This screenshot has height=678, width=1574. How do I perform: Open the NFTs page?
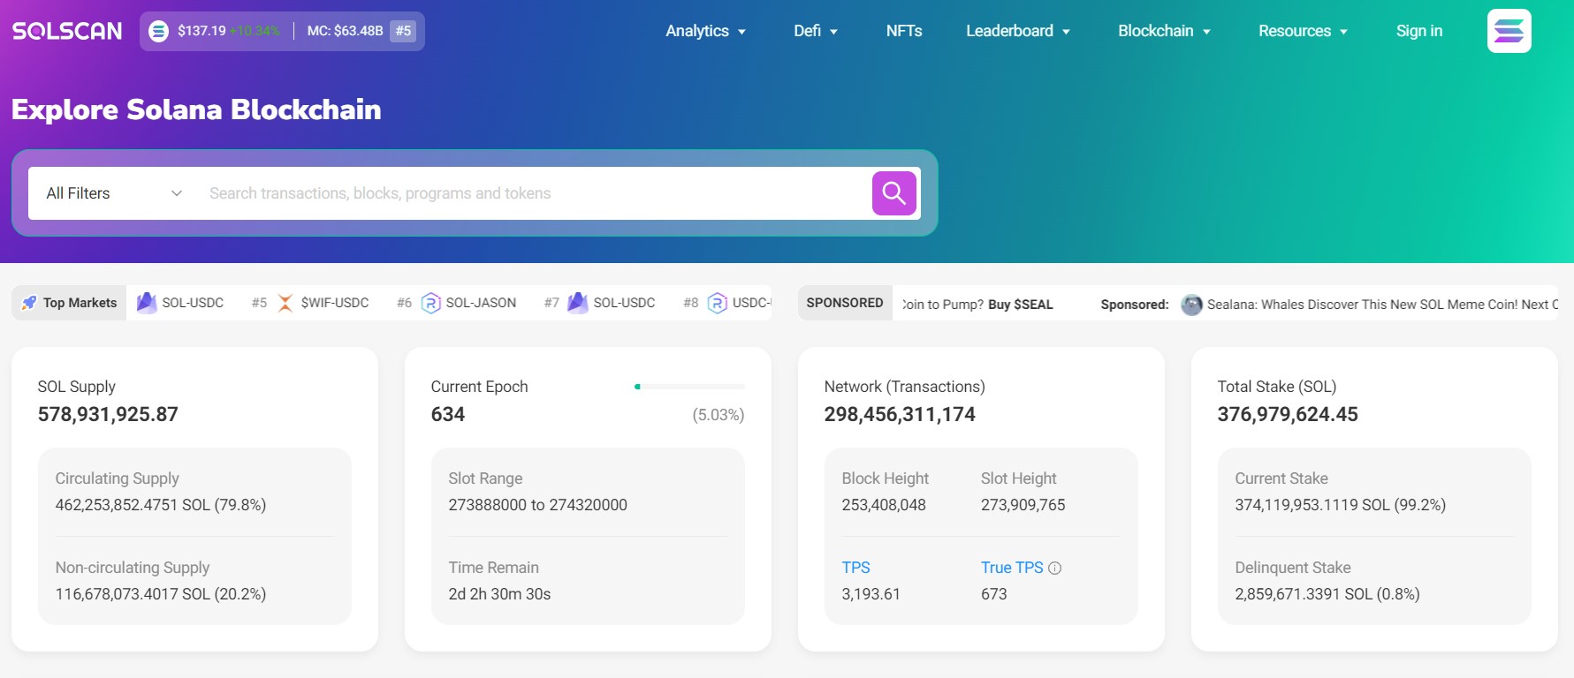point(903,31)
